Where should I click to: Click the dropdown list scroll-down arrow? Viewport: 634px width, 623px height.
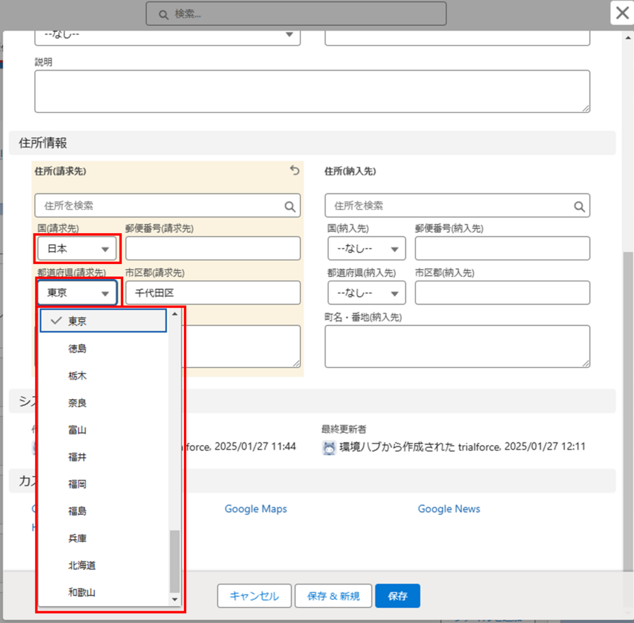point(175,599)
